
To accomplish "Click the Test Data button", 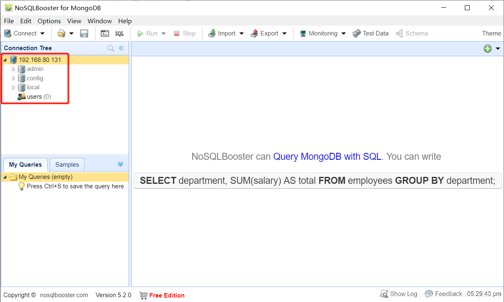I will (x=371, y=33).
